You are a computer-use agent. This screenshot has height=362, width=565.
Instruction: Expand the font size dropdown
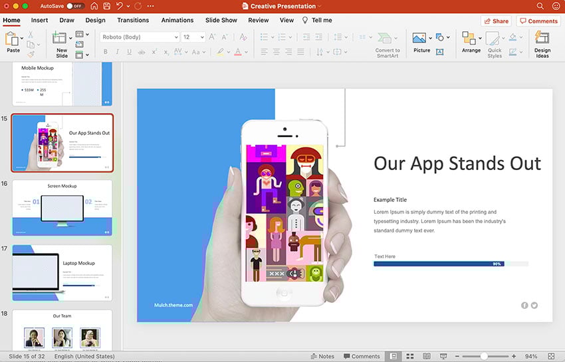click(x=203, y=37)
